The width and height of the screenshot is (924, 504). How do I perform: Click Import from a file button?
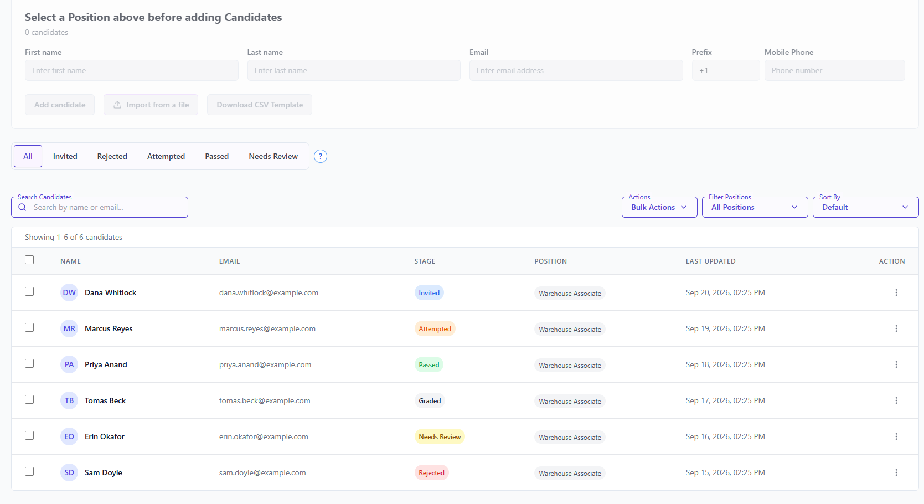click(151, 105)
